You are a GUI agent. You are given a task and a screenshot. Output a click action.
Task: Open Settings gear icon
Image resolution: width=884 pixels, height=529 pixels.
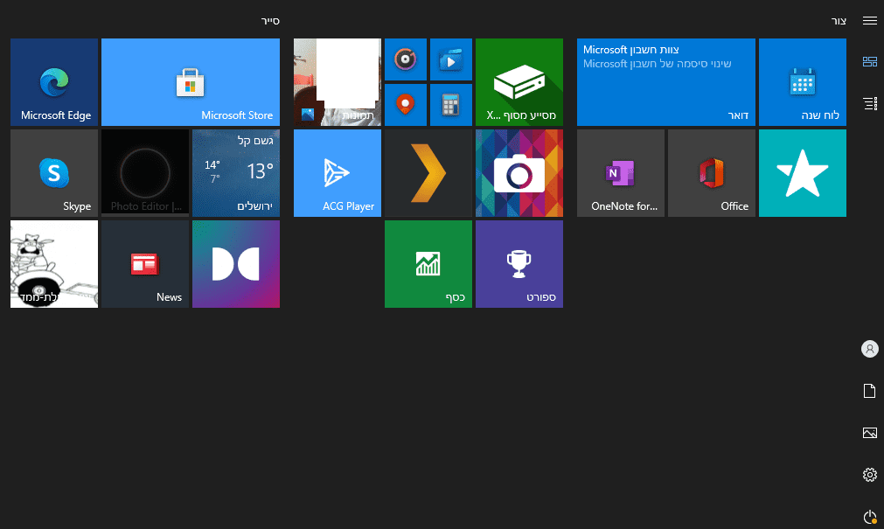coord(870,474)
